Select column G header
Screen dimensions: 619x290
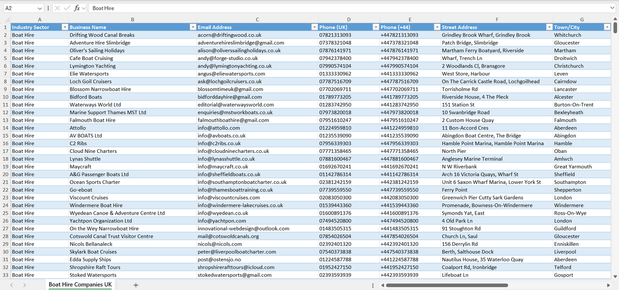pyautogui.click(x=582, y=20)
